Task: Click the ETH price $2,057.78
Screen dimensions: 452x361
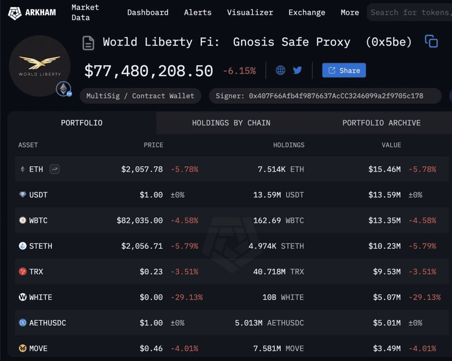Action: tap(142, 169)
